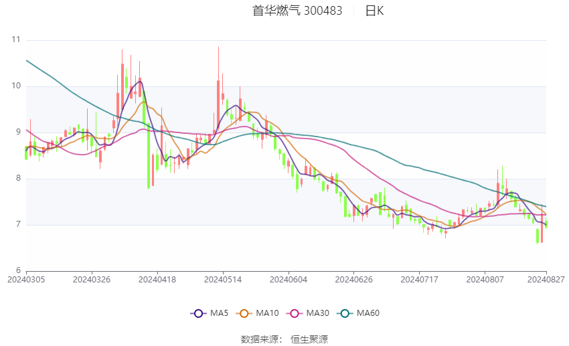569x346 pixels.
Task: Toggle the MA60 legend marker
Action: [345, 313]
